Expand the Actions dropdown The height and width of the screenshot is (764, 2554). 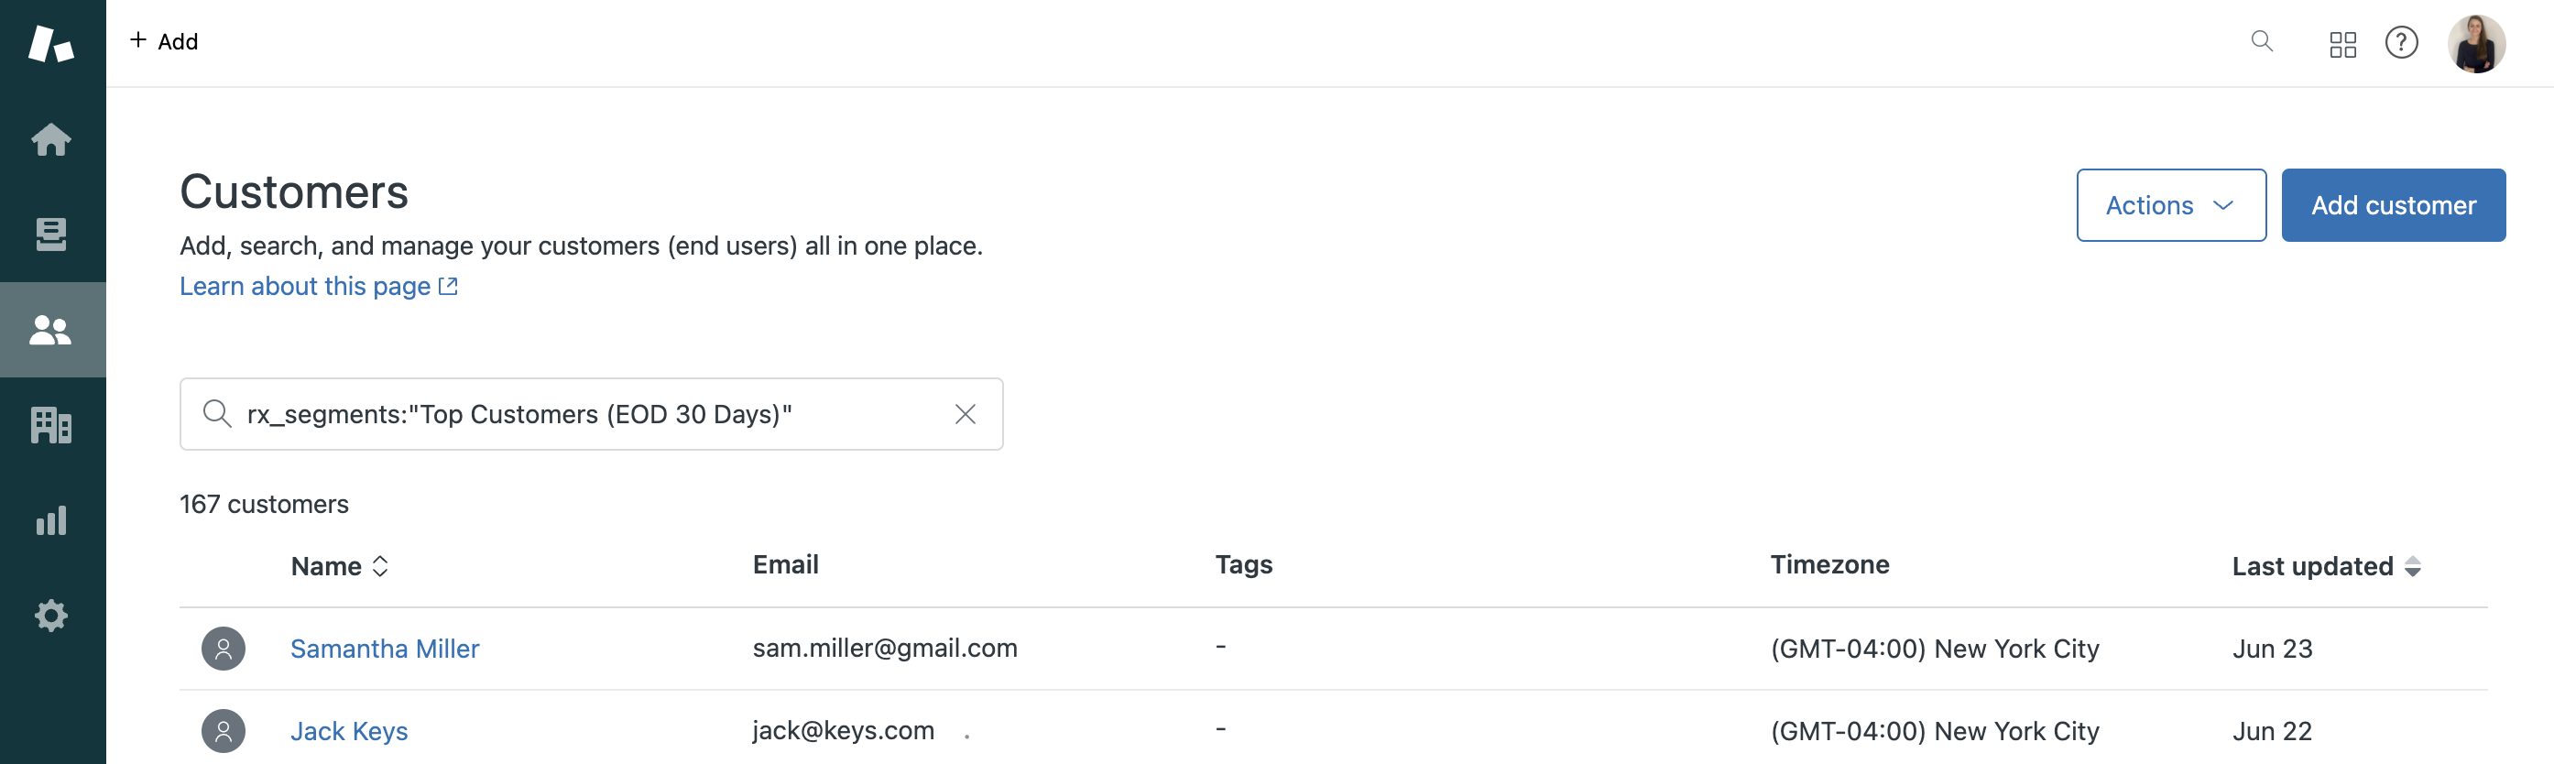[x=2170, y=205]
